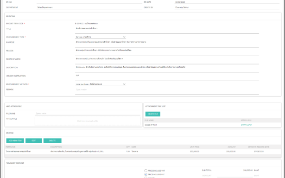This screenshot has width=285, height=178.
Task: Click into the Scope of Work field
Action: pyautogui.click(x=167, y=60)
